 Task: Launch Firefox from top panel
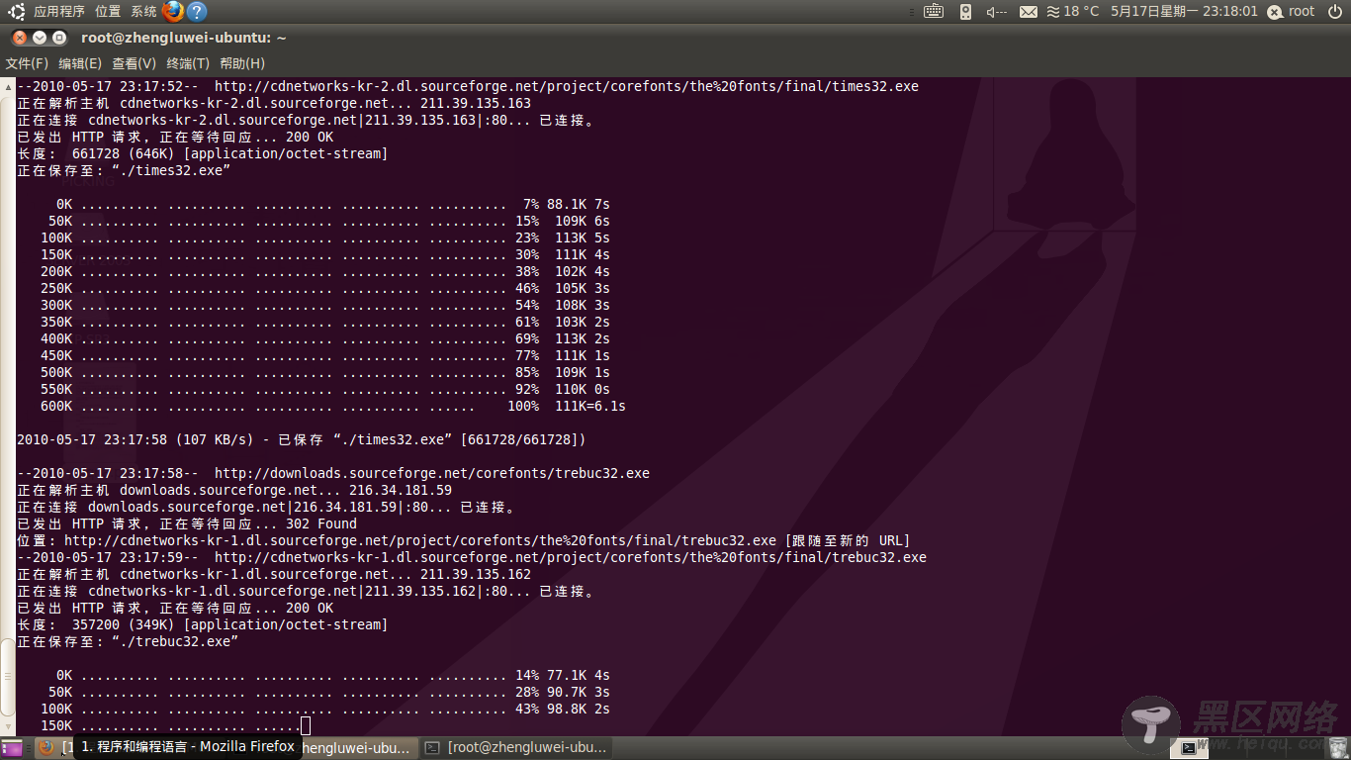coord(173,11)
